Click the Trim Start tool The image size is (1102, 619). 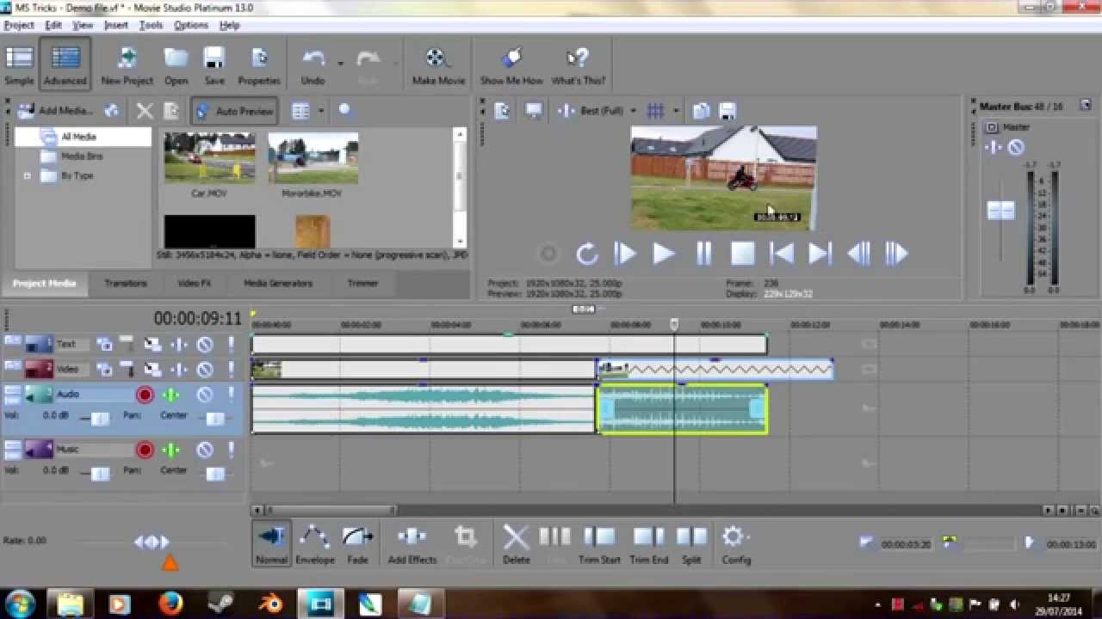(x=599, y=544)
